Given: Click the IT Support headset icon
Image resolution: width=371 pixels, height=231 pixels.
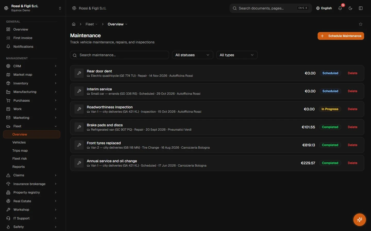Looking at the screenshot, I should click(8, 218).
